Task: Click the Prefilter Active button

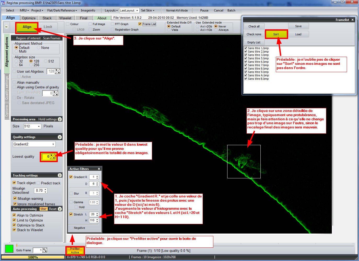Action: tap(75, 251)
